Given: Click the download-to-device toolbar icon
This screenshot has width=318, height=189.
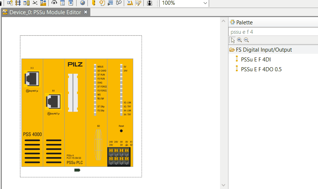Looking at the screenshot, I should tap(130, 3).
